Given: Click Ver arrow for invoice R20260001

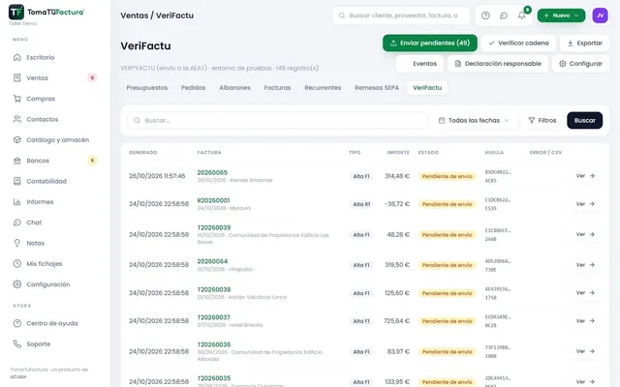Looking at the screenshot, I should pyautogui.click(x=585, y=204).
